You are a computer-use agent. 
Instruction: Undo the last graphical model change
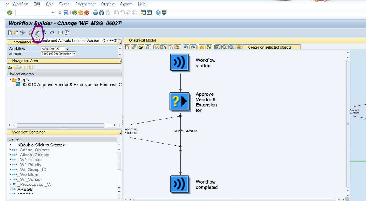(186, 47)
